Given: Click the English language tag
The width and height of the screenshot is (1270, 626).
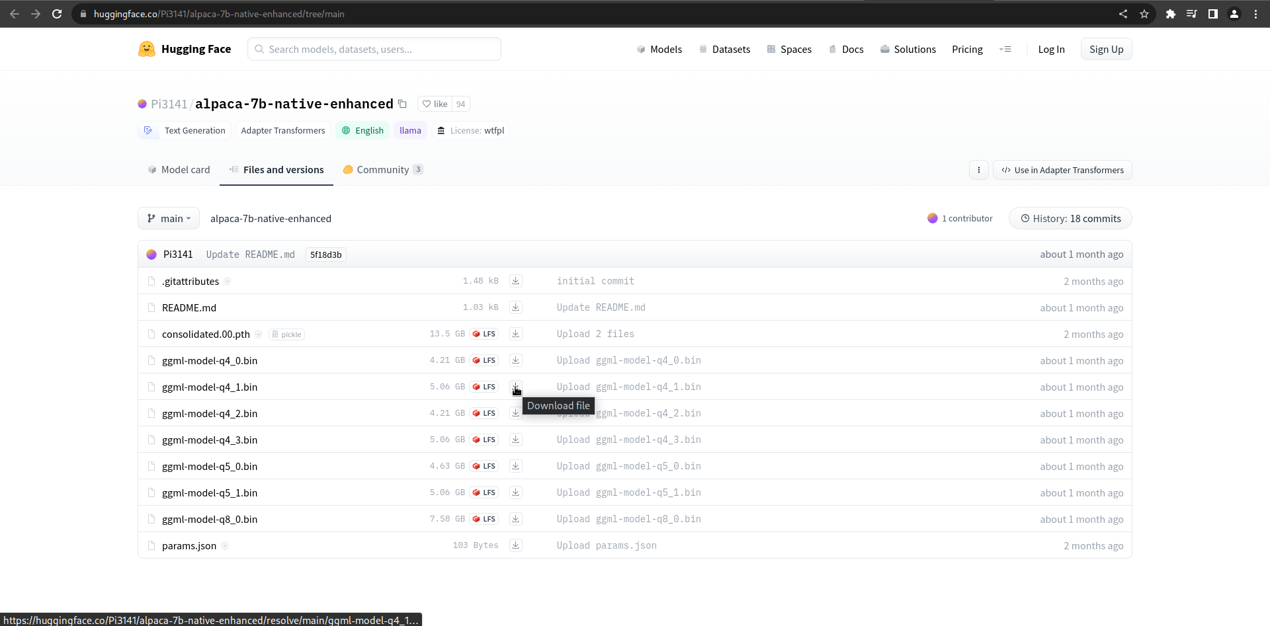Looking at the screenshot, I should coord(362,130).
